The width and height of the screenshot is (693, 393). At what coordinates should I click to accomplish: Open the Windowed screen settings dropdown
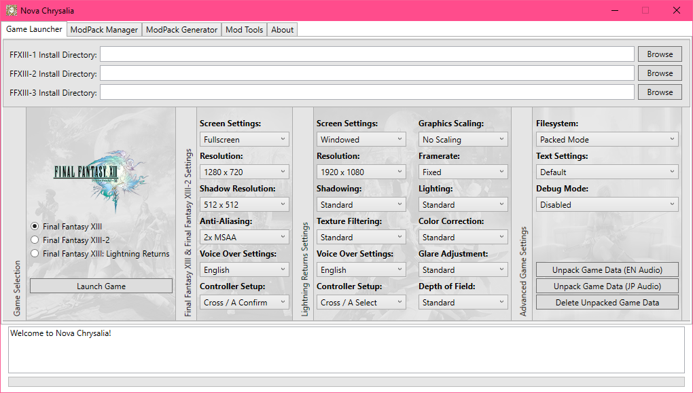[x=361, y=139]
